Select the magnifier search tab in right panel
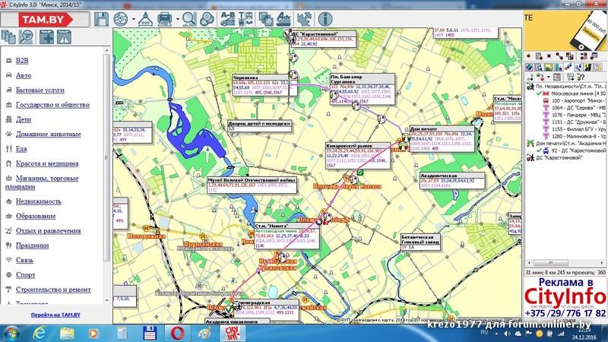The width and height of the screenshot is (608, 342). (539, 67)
